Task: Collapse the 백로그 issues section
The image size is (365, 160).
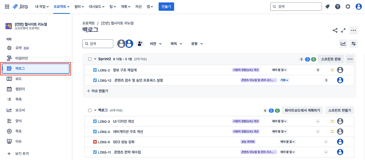Action: click(95, 110)
